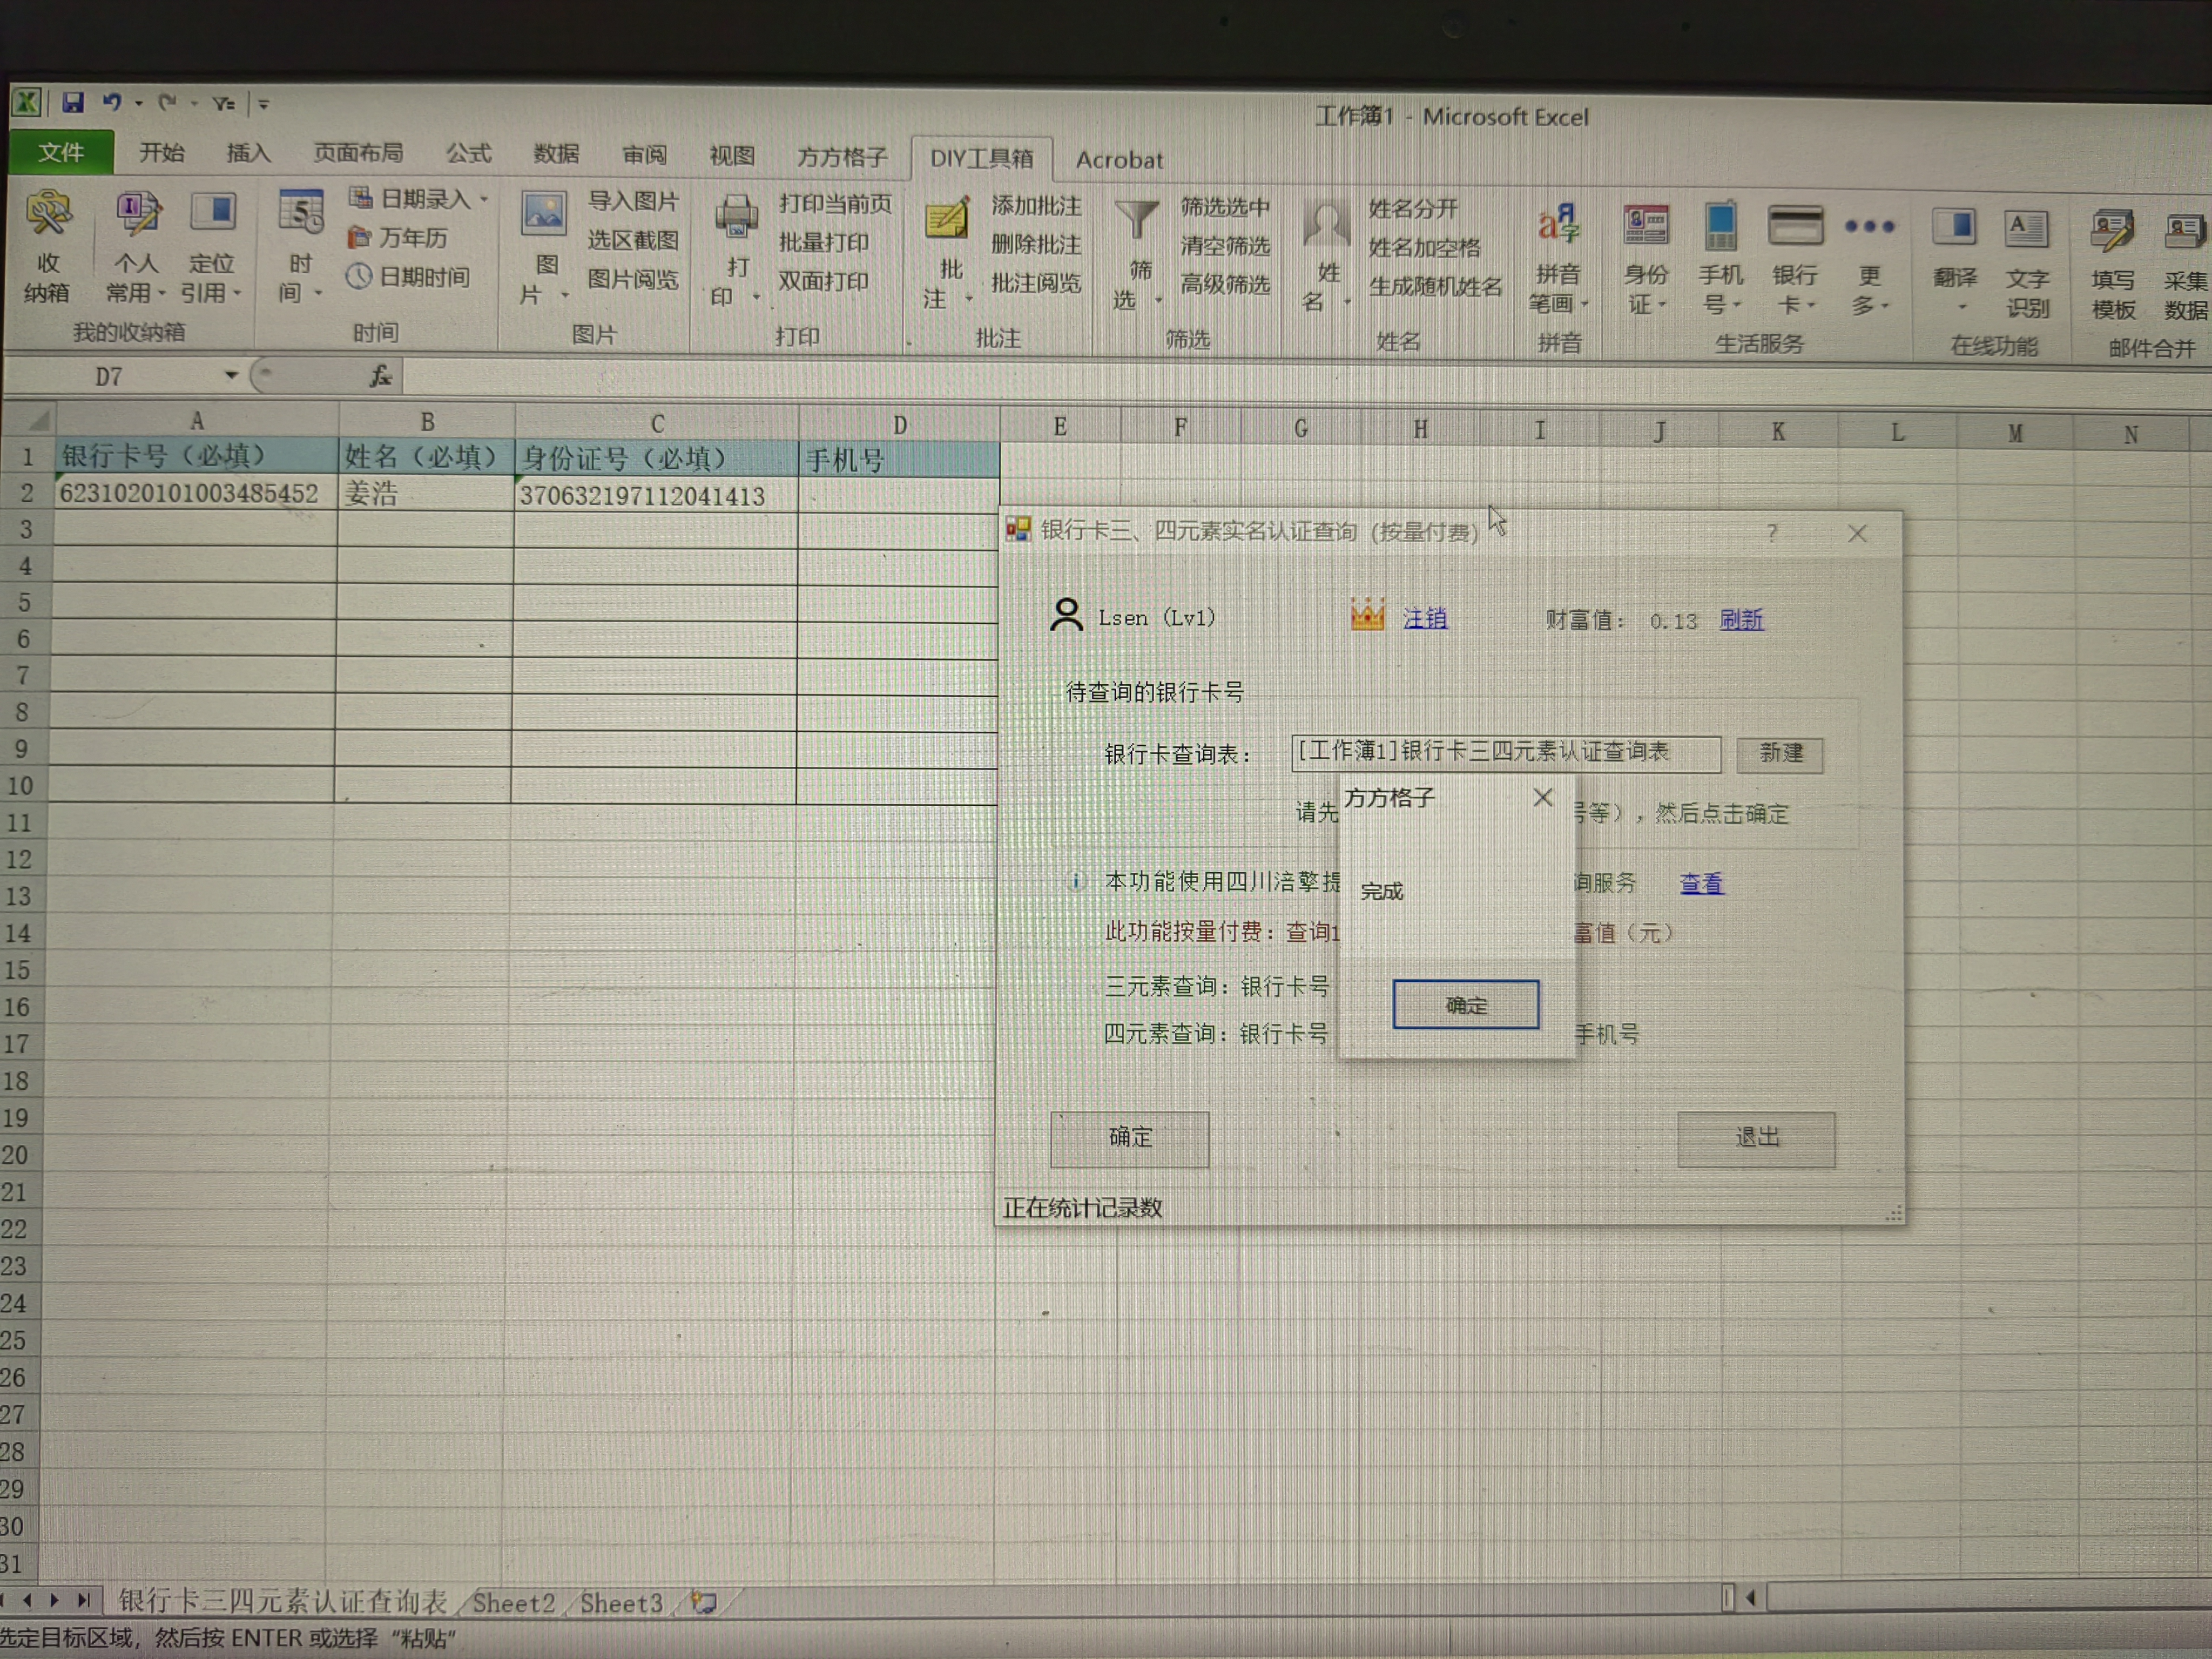The height and width of the screenshot is (1659, 2212).
Task: Click the fx insert function icon
Action: pos(380,376)
